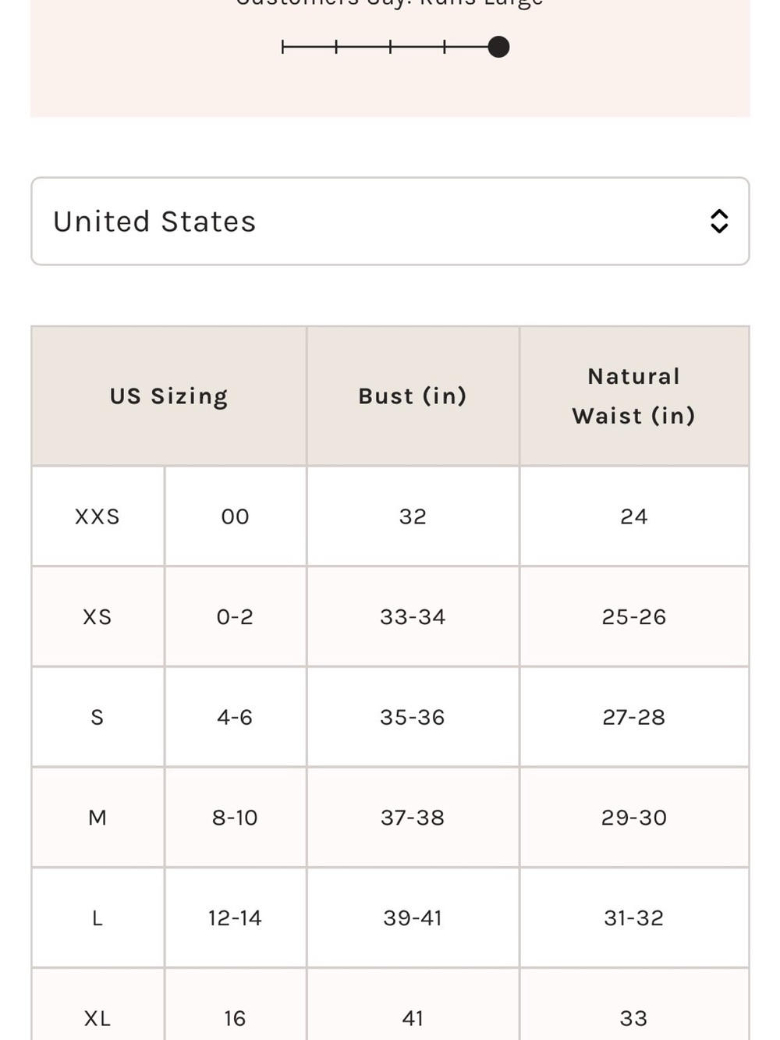Click the leftmost tick on fit slider
Viewport: 780px width, 1040px height.
282,47
